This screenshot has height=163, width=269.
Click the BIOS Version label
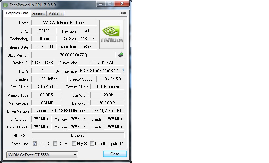(18, 55)
